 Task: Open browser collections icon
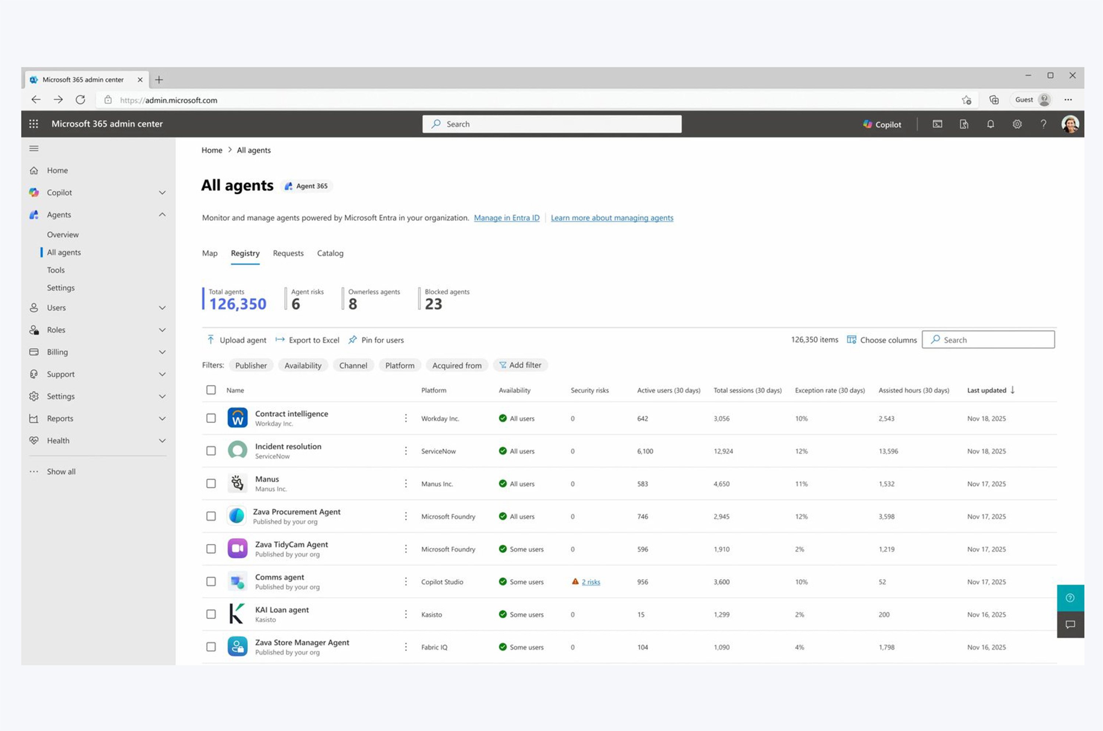993,100
